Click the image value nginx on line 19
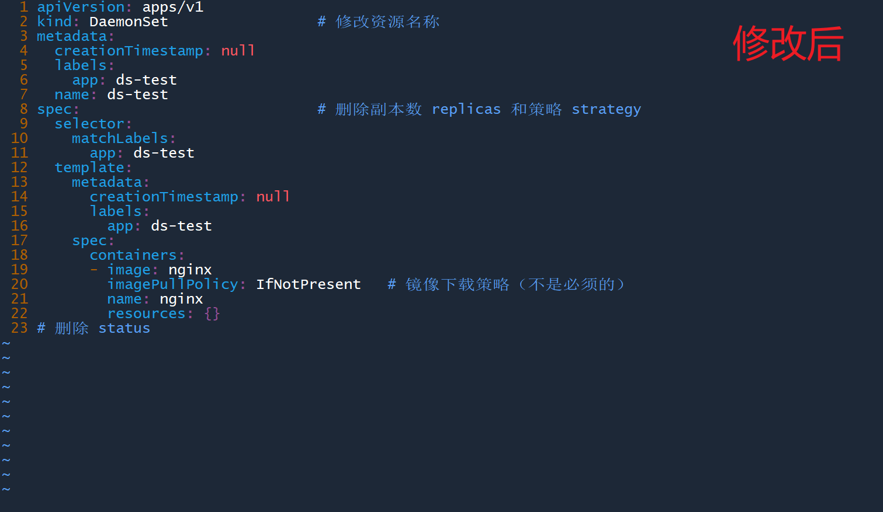This screenshot has width=883, height=512. (190, 270)
